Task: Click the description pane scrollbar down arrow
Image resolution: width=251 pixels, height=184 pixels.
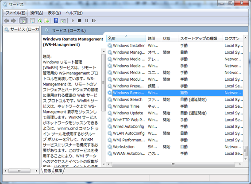Action: point(104,164)
